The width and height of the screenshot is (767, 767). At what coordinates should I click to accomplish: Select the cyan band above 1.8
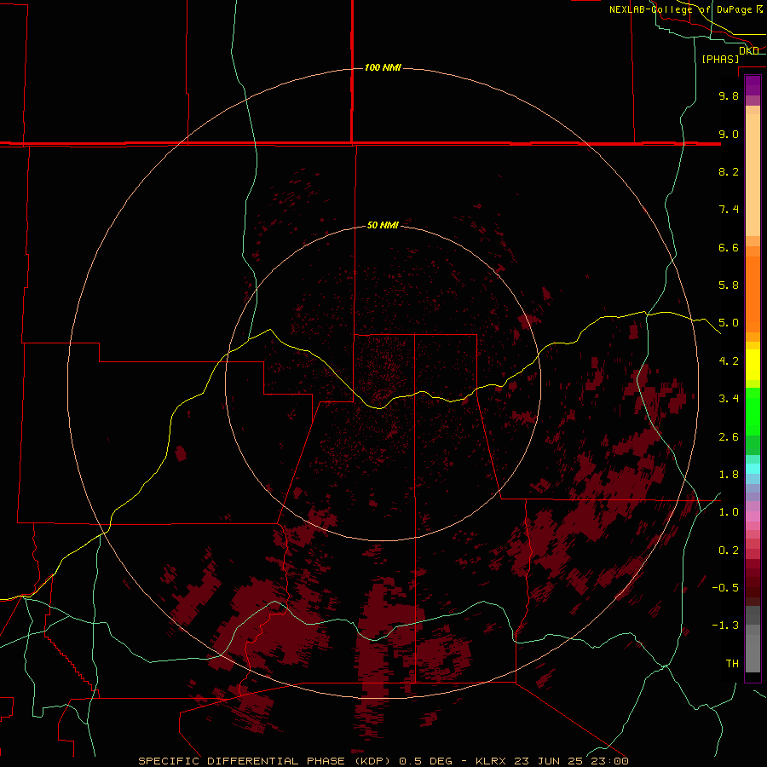(753, 468)
